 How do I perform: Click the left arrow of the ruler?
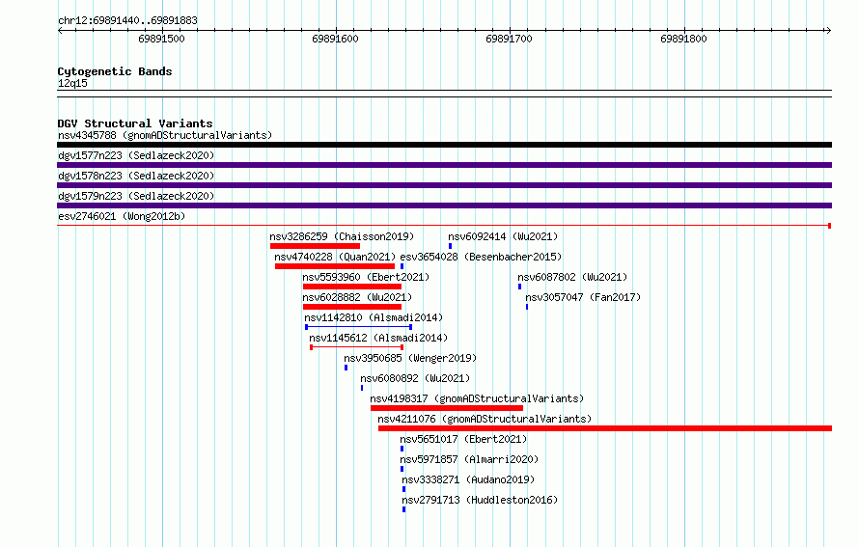pos(60,31)
